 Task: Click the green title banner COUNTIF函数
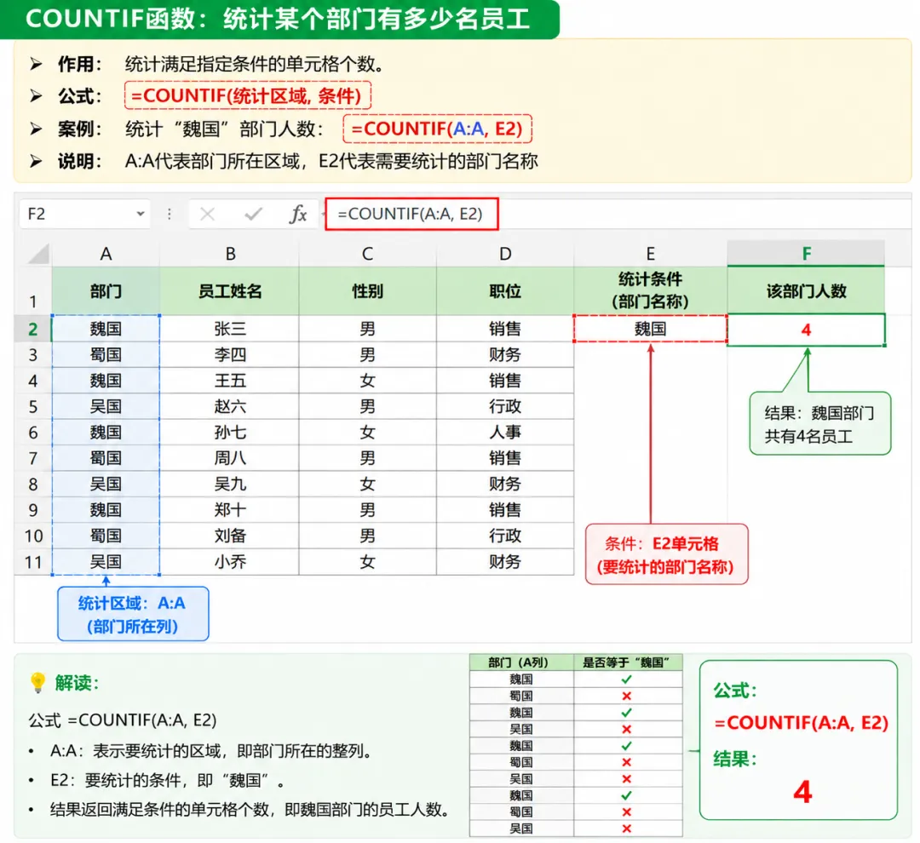[279, 19]
